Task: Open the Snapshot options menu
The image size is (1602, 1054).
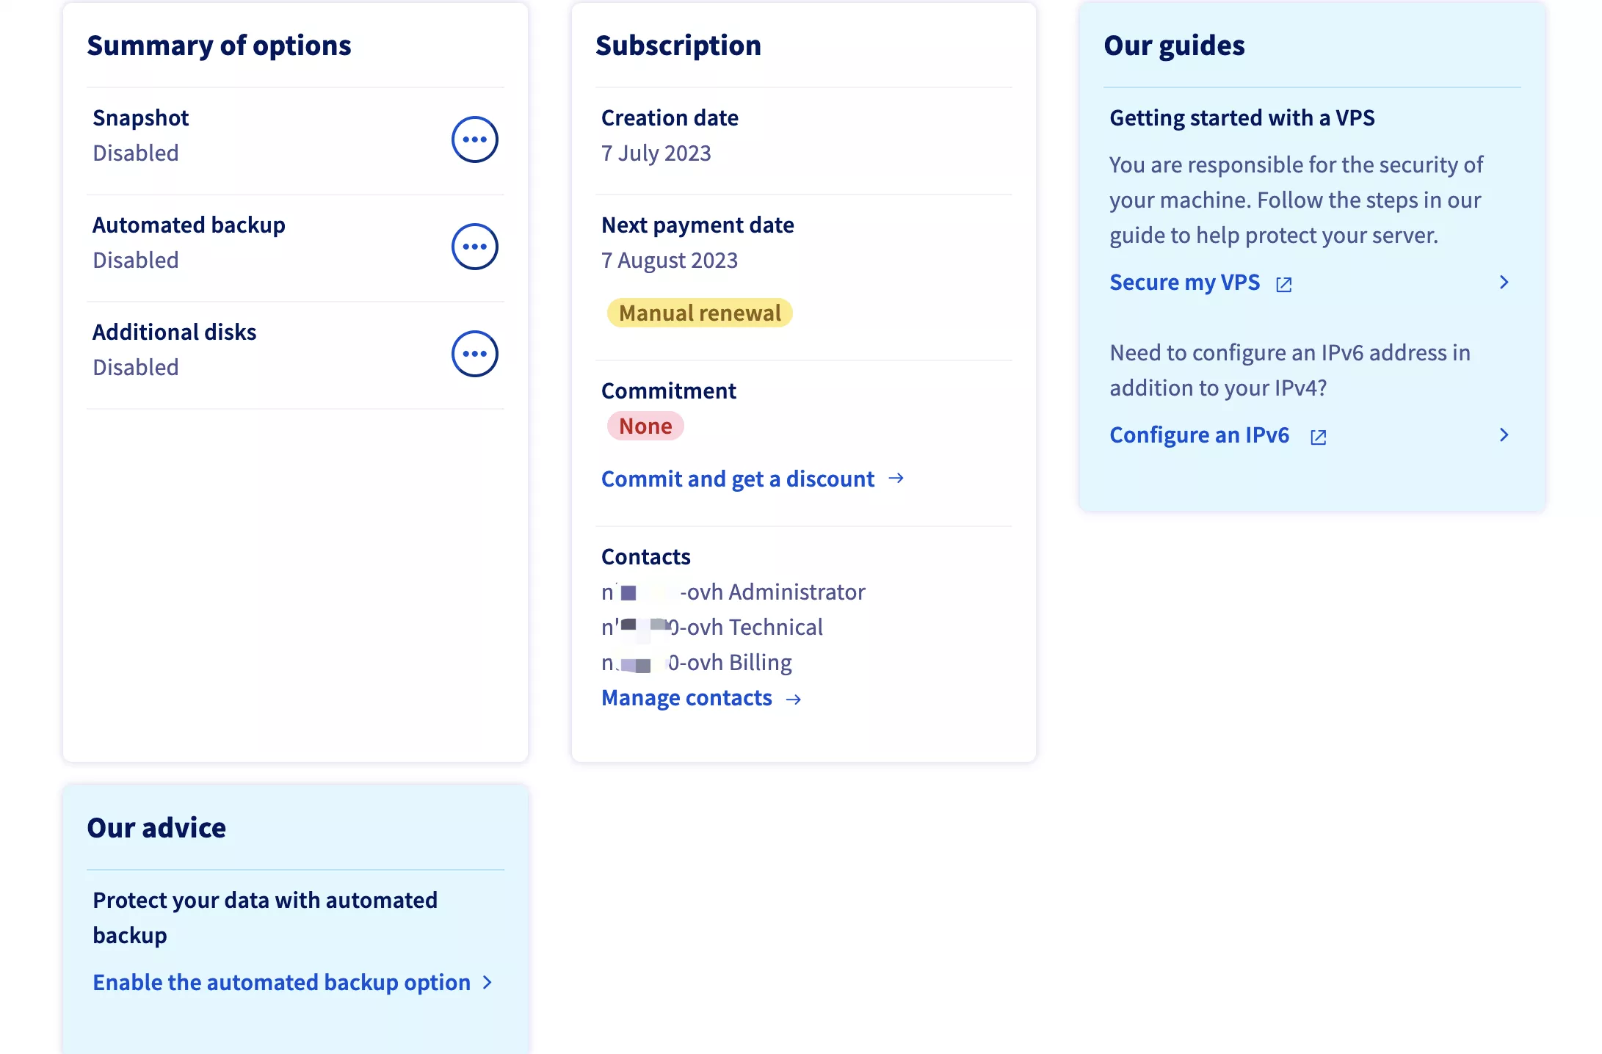Action: [x=474, y=139]
